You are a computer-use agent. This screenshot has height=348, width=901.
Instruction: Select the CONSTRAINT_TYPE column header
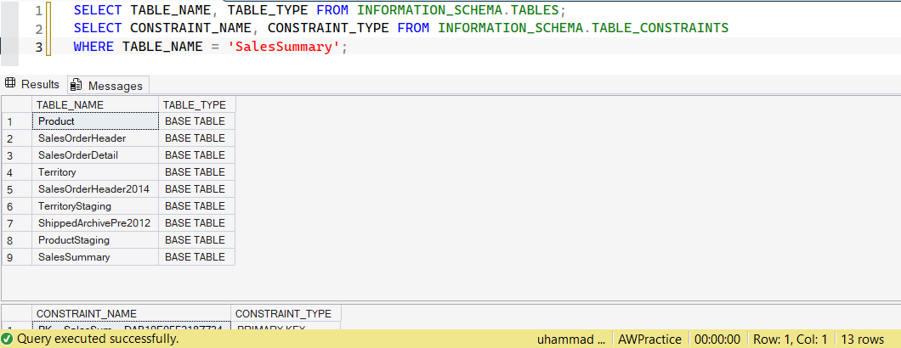pos(286,313)
